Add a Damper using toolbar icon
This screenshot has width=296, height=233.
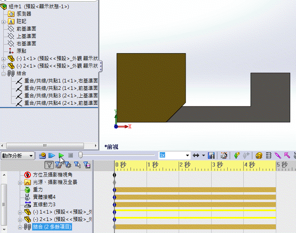278,155
